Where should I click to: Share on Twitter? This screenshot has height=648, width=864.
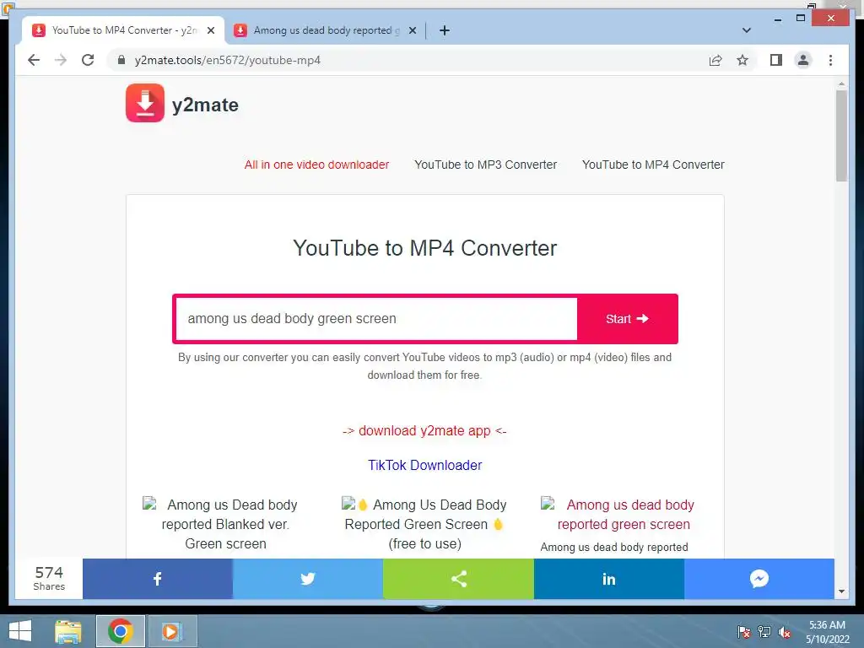308,579
